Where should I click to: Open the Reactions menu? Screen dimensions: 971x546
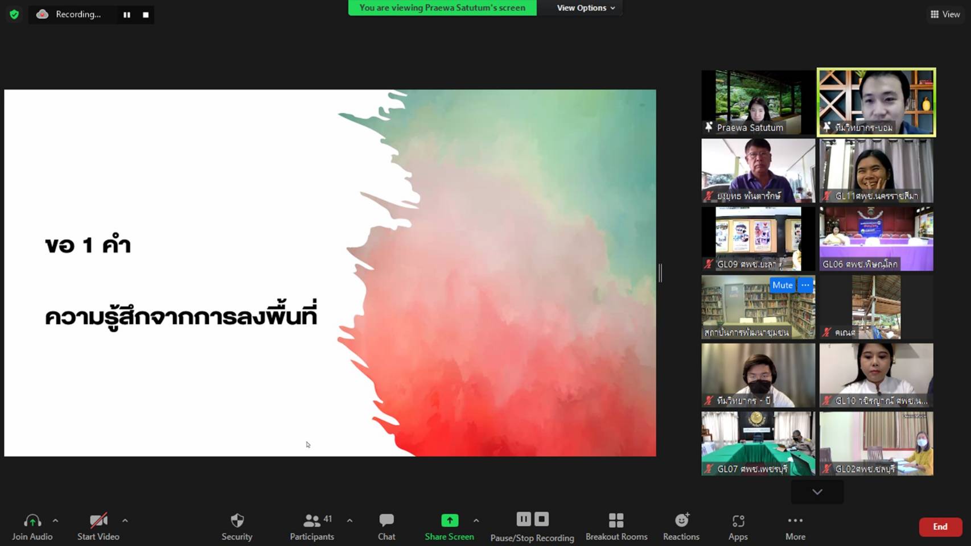tap(681, 527)
